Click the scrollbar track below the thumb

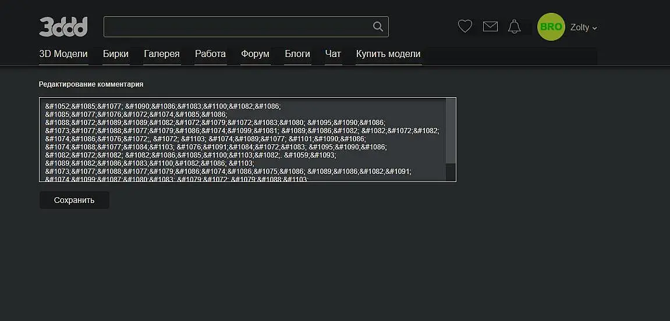(x=451, y=172)
